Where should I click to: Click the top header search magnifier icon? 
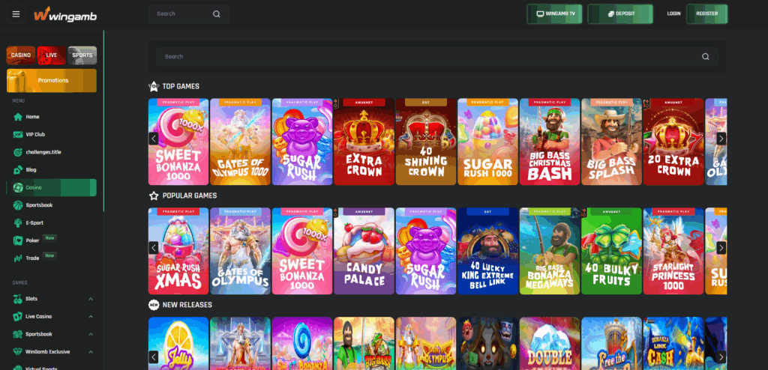pyautogui.click(x=217, y=14)
